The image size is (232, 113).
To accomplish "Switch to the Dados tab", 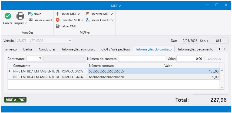I will [28, 49].
